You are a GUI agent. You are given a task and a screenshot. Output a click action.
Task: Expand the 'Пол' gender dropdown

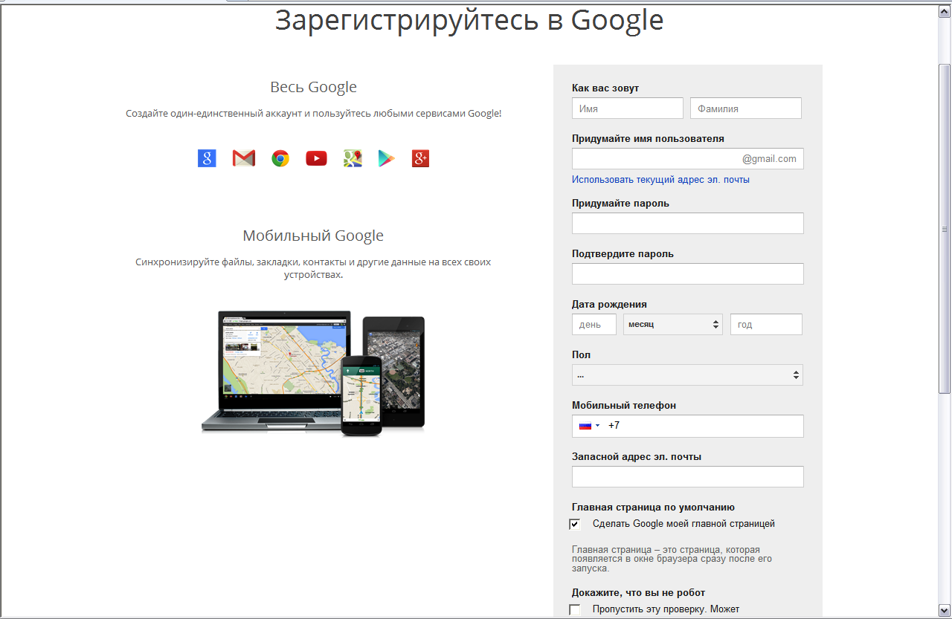click(687, 375)
